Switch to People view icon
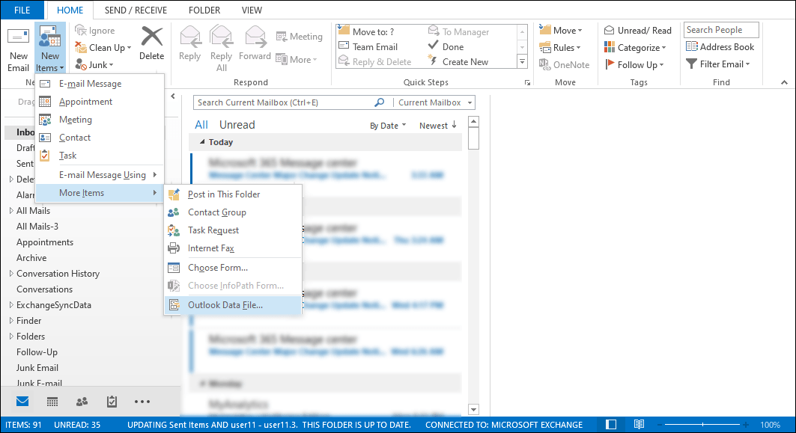This screenshot has width=796, height=433. coord(82,402)
